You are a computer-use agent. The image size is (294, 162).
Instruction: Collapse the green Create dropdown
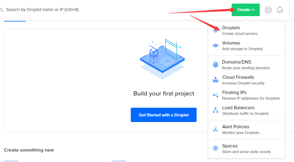pyautogui.click(x=246, y=10)
